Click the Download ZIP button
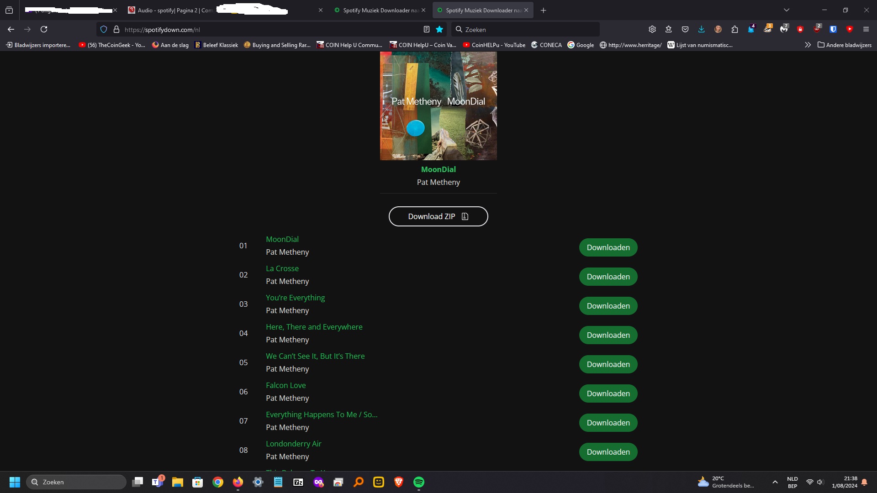 click(x=438, y=216)
